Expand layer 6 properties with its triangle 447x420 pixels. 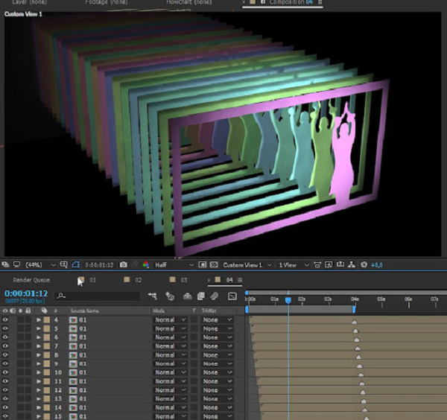[39, 337]
